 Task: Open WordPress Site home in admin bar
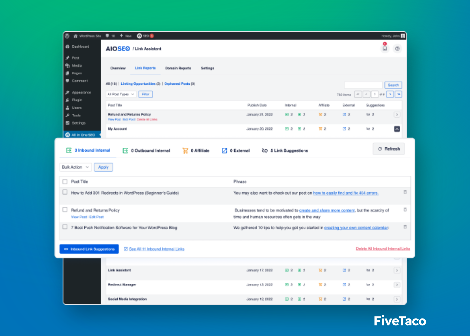tap(87, 36)
